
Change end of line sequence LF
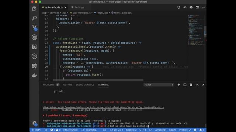150,130
